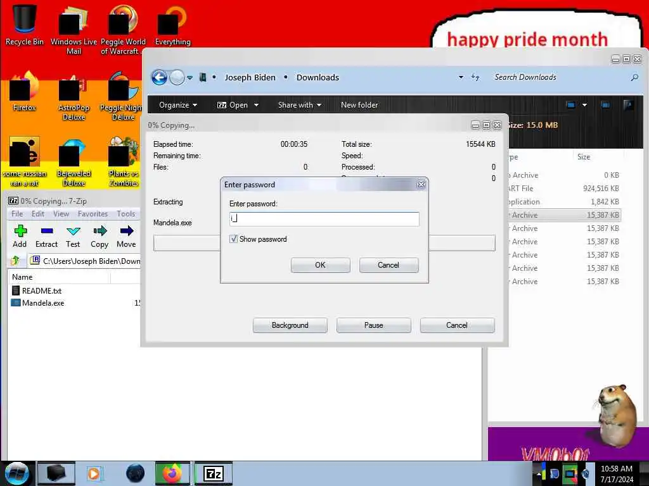Select the 924,516 KB ART File row

[565, 189]
